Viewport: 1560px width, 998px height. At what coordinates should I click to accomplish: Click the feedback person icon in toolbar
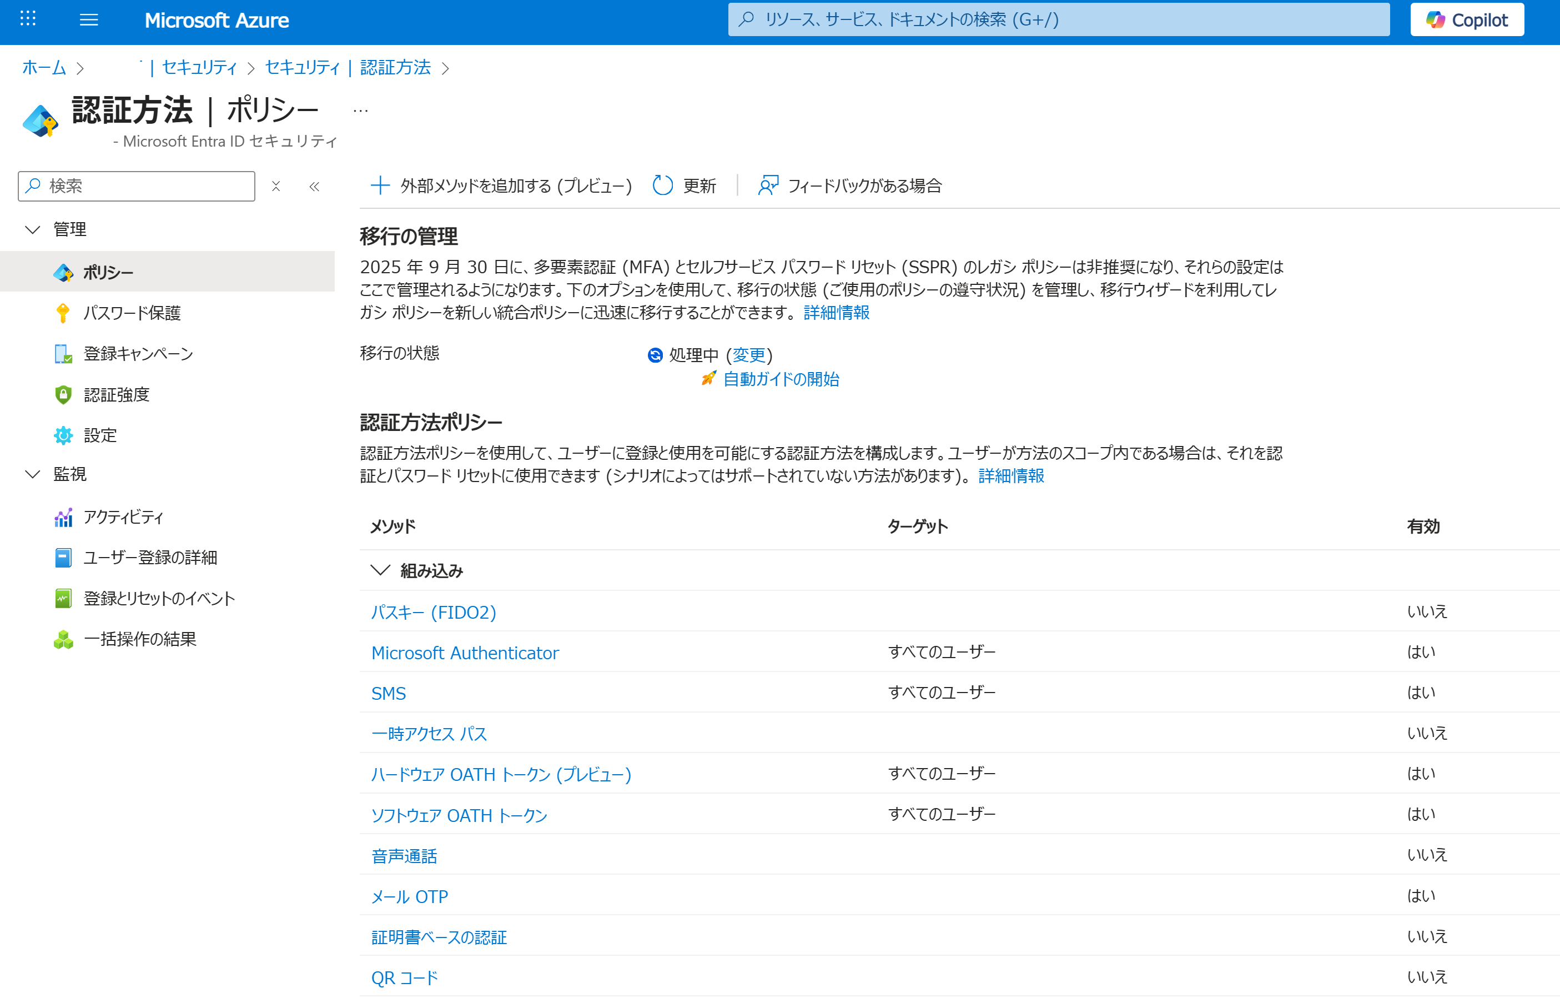(768, 186)
